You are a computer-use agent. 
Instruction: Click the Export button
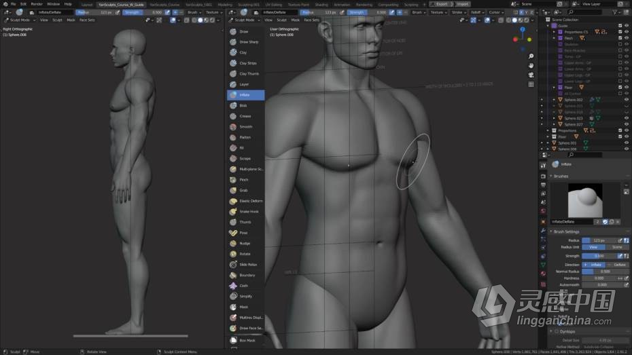click(x=442, y=4)
